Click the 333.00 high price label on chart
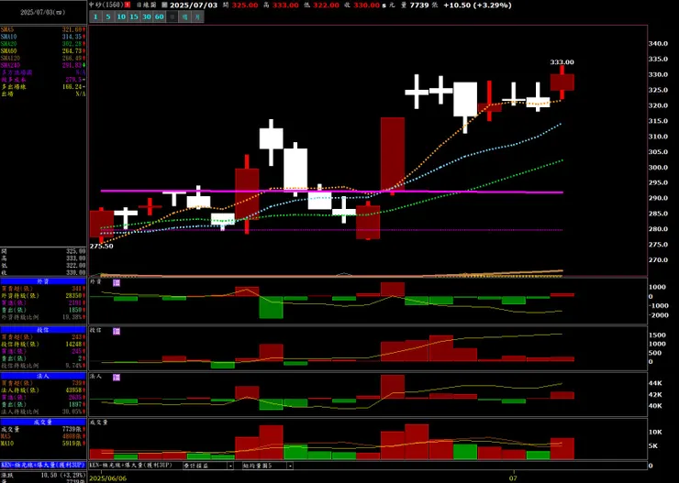 (x=562, y=62)
